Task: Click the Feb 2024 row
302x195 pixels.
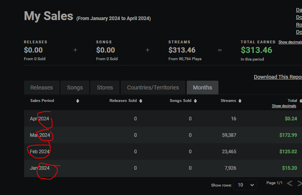Action: coord(39,152)
